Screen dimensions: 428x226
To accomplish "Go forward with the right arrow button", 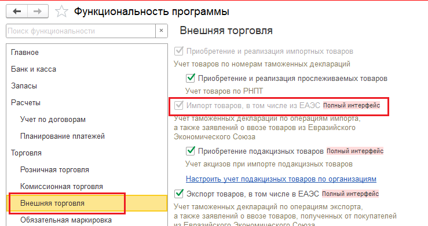I will 38,12.
